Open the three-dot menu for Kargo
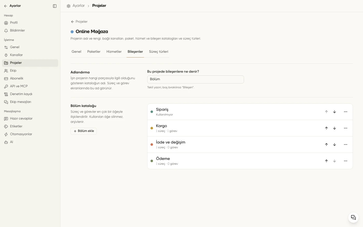363x227 pixels. click(x=346, y=128)
